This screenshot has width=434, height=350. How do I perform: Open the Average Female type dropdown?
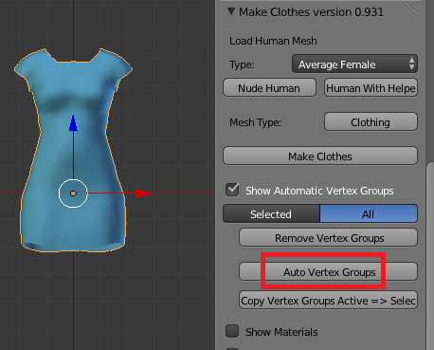(x=354, y=64)
